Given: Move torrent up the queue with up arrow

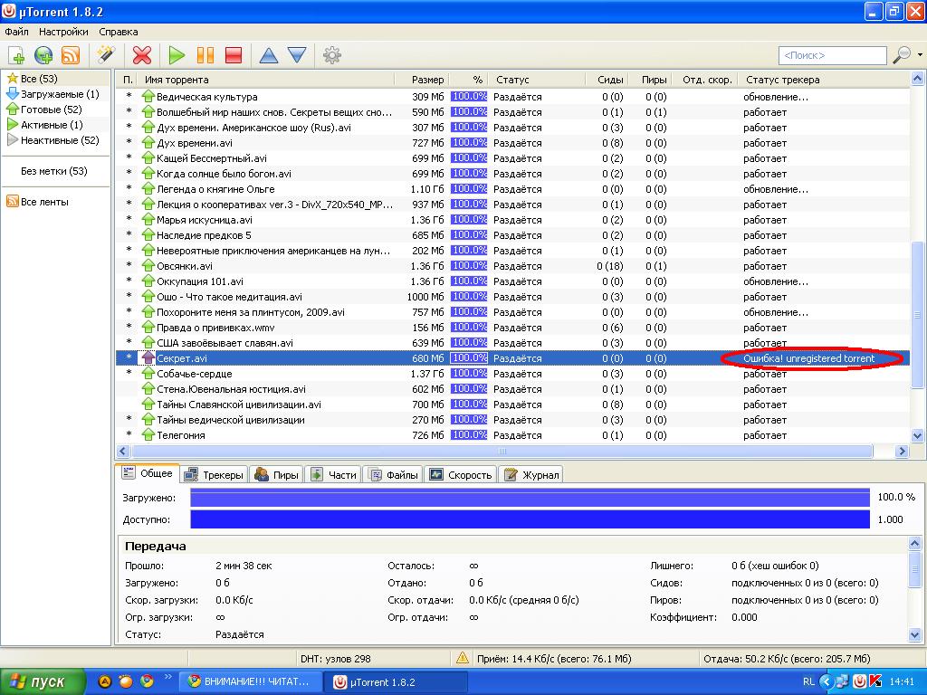Looking at the screenshot, I should (269, 55).
